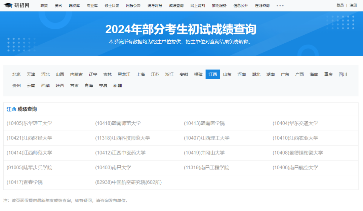Open (10419)井冈山大学 link
The height and width of the screenshot is (211, 363).
coord(204,153)
